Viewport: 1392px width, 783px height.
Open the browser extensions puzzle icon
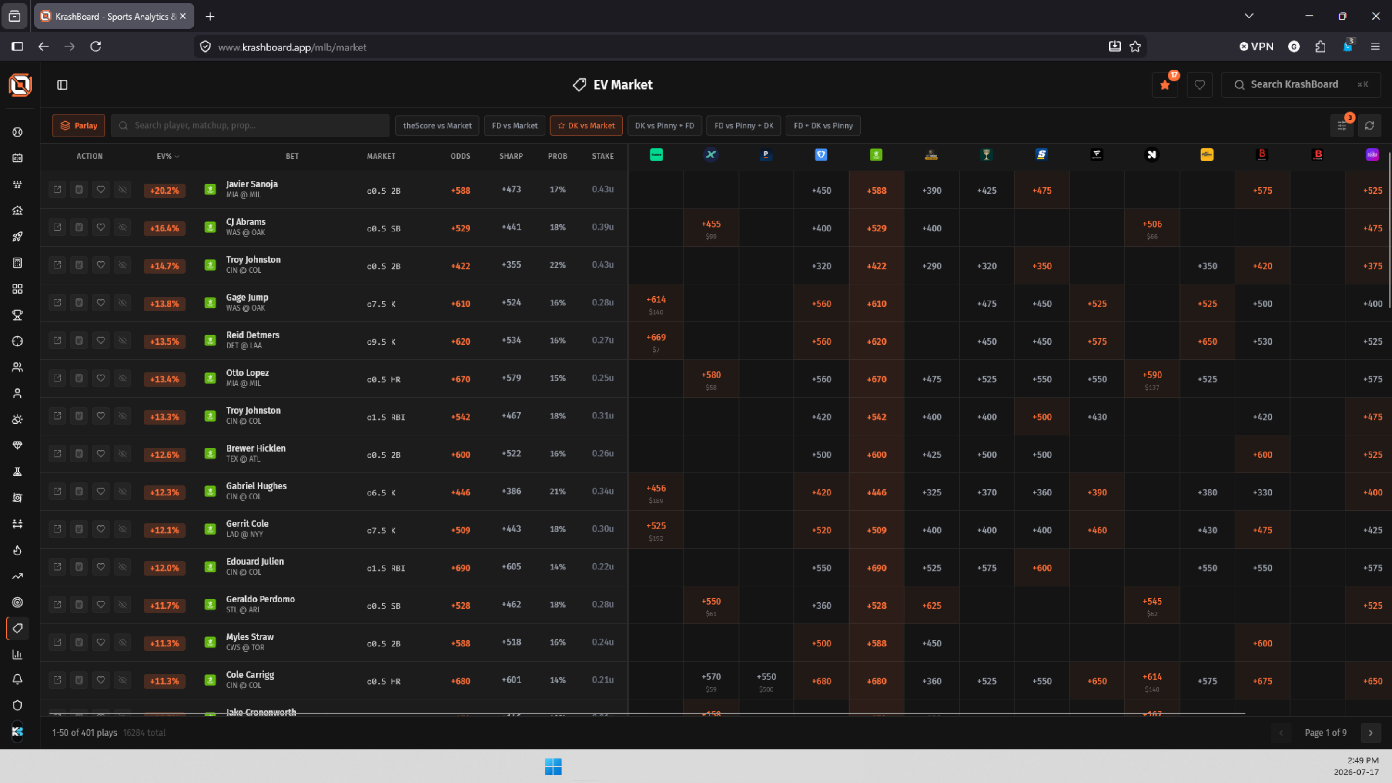point(1320,47)
